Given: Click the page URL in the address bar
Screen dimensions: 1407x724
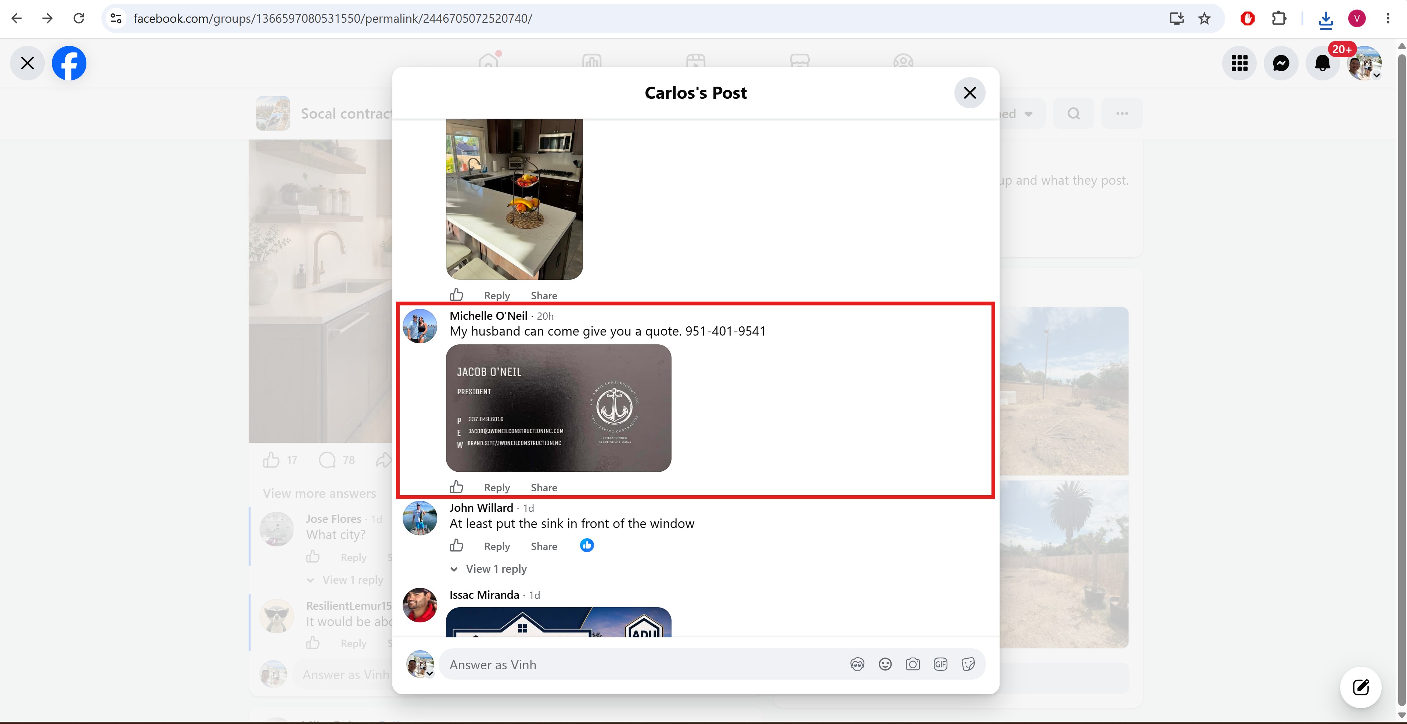Looking at the screenshot, I should (x=332, y=19).
